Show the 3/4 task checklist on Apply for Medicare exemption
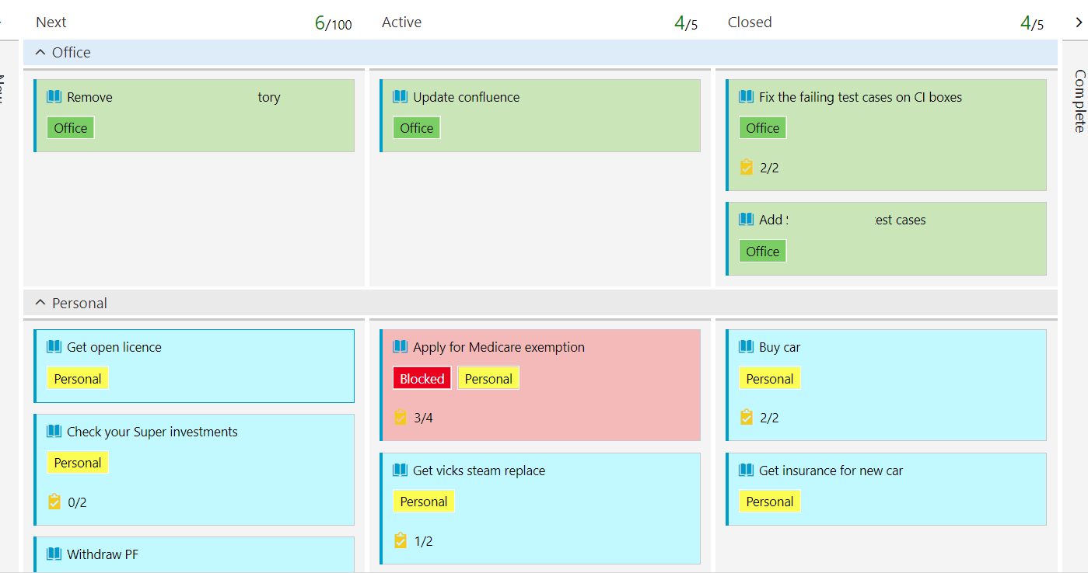 tap(401, 418)
